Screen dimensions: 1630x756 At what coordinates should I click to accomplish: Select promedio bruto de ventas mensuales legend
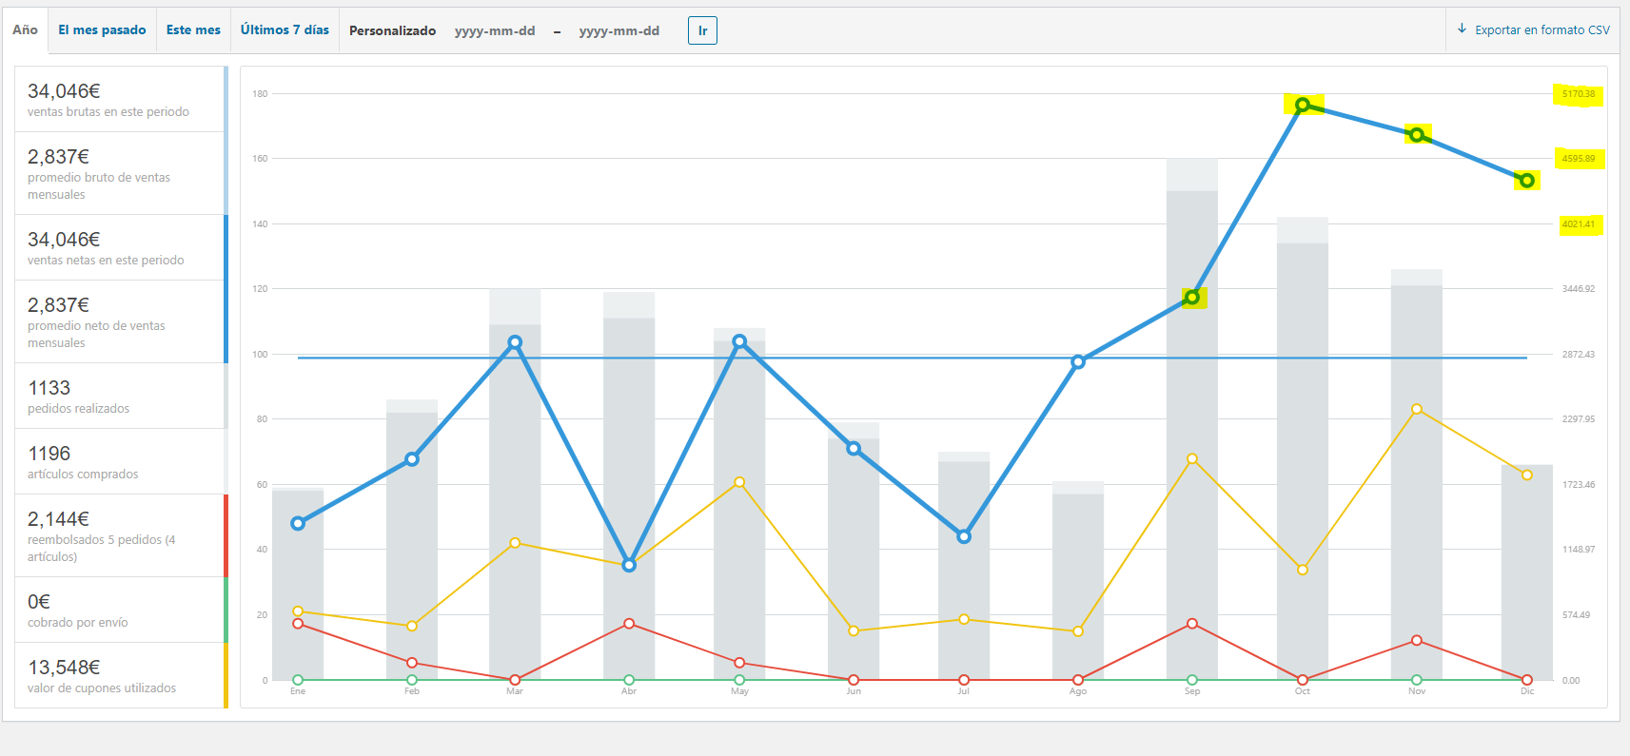(x=120, y=173)
